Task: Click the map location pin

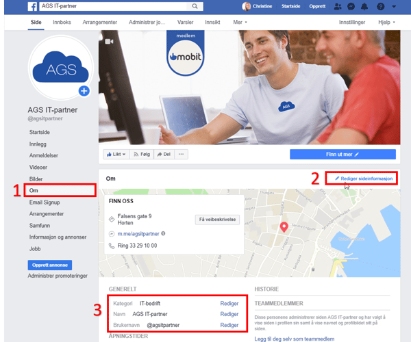Action: (x=284, y=227)
